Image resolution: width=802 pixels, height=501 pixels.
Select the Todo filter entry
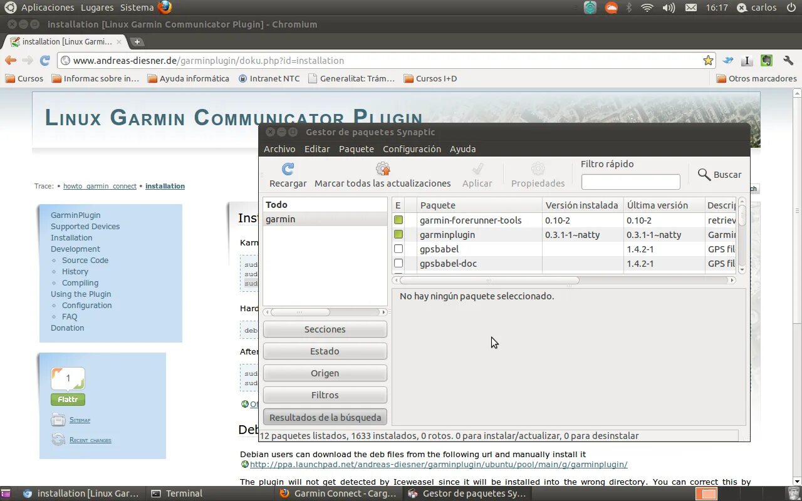(325, 205)
